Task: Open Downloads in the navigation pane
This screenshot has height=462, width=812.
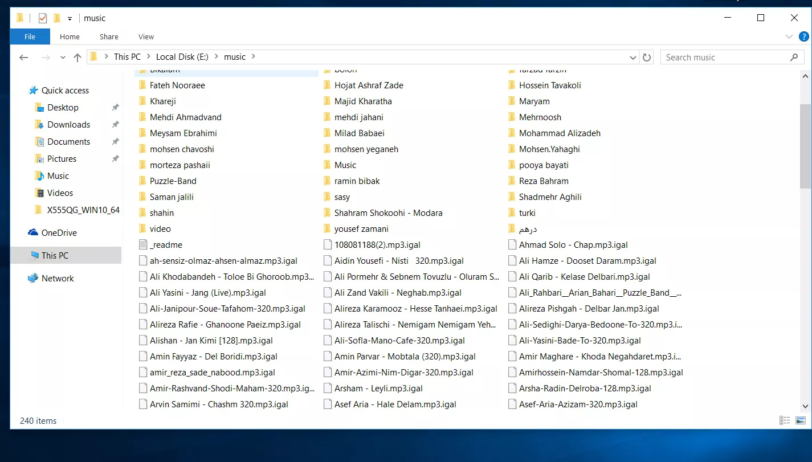Action: point(68,124)
